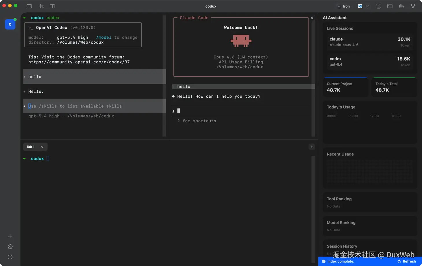422x266 pixels.
Task: Switch to Tab 1 terminal tab
Action: [x=31, y=147]
